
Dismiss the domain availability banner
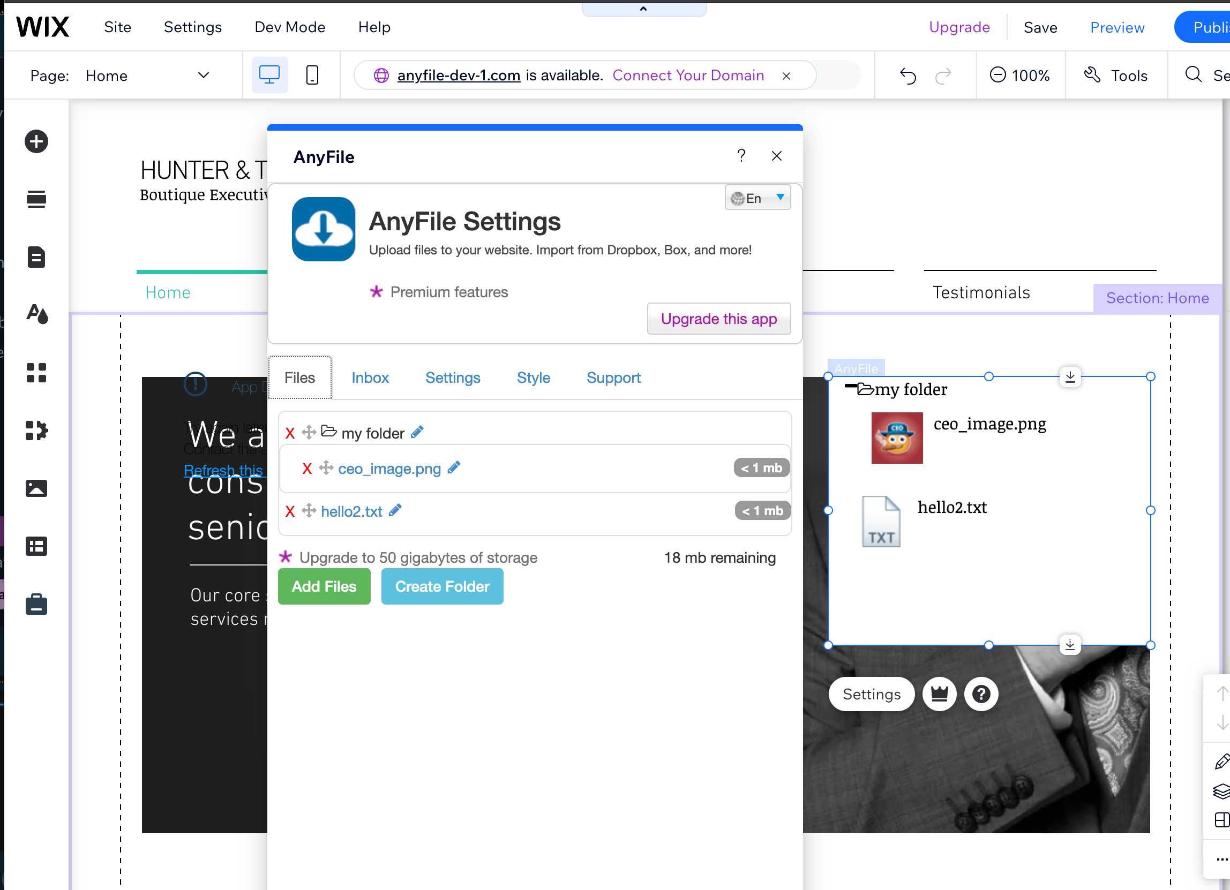click(x=786, y=76)
